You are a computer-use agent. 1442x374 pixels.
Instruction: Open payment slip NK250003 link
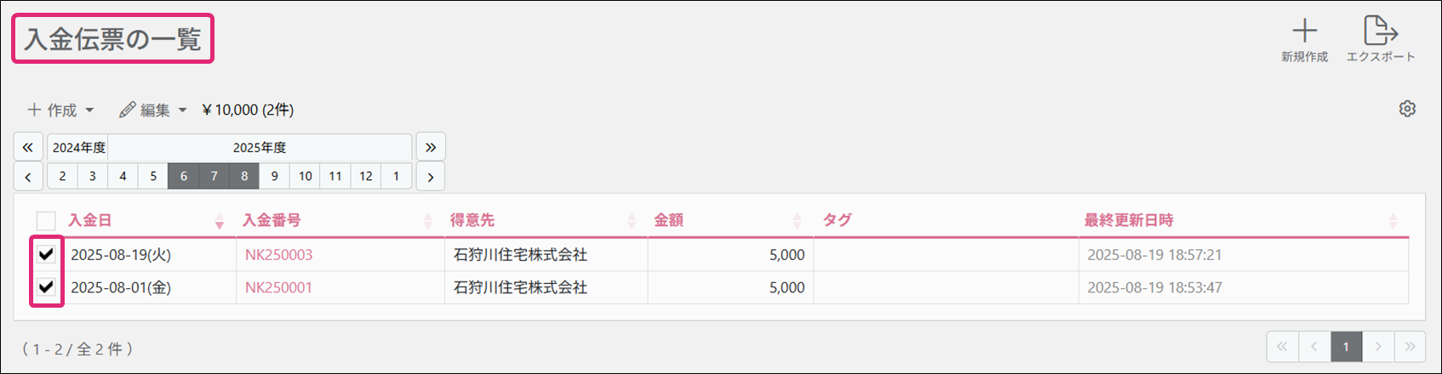[x=278, y=255]
